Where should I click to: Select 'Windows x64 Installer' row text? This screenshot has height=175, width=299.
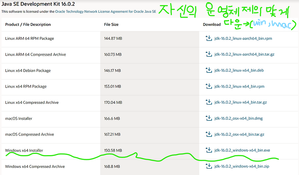coord(24,150)
